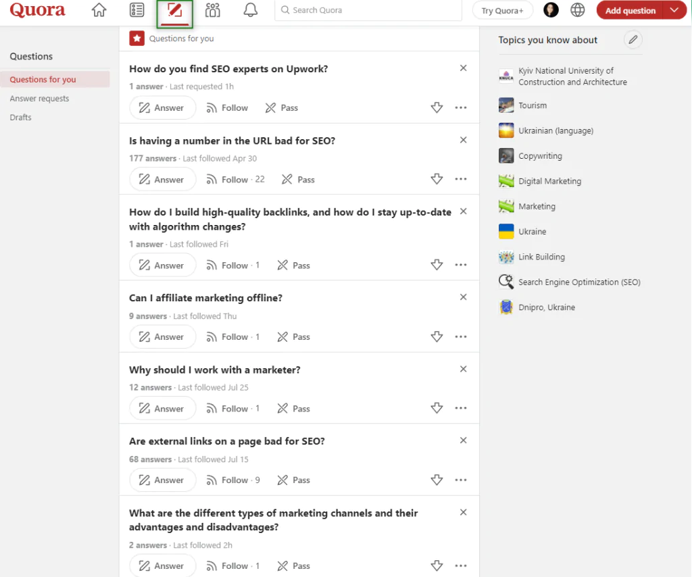The height and width of the screenshot is (577, 692).
Task: Click the Try Quora+ button
Action: point(502,11)
